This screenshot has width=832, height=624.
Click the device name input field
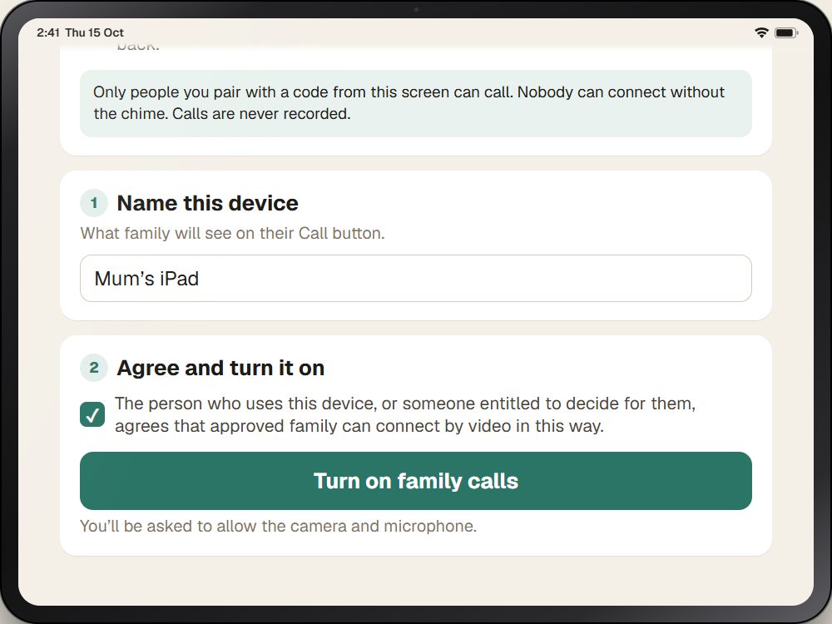click(x=415, y=279)
